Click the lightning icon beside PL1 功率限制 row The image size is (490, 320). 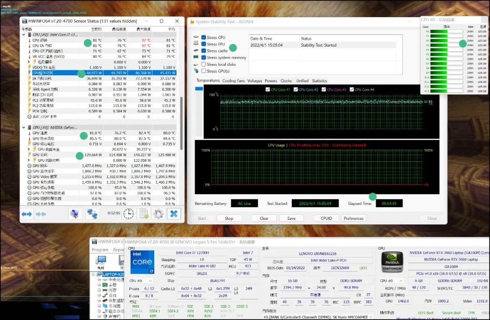tap(29, 100)
